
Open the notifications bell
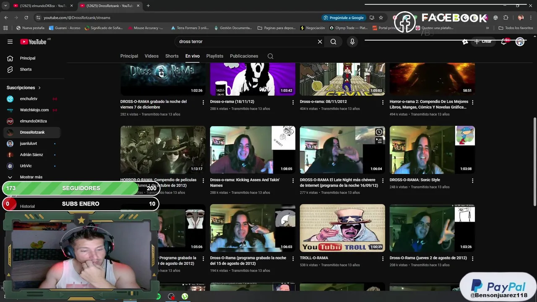coord(504,42)
